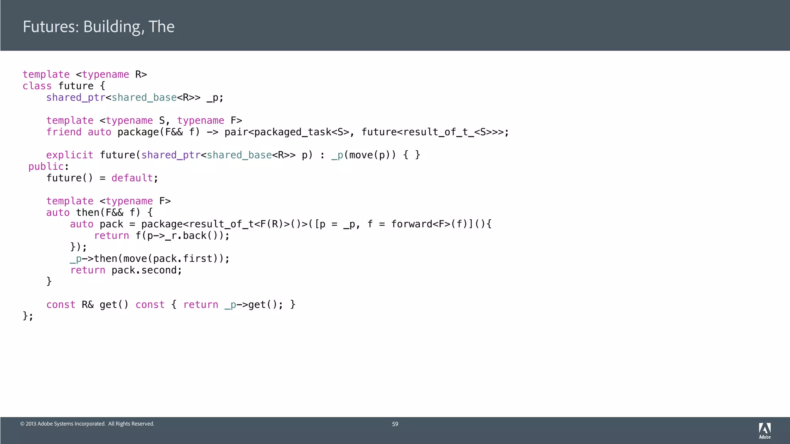Click the slide title 'Futures: Building, The'
Screen dimensions: 790x444
(98, 27)
